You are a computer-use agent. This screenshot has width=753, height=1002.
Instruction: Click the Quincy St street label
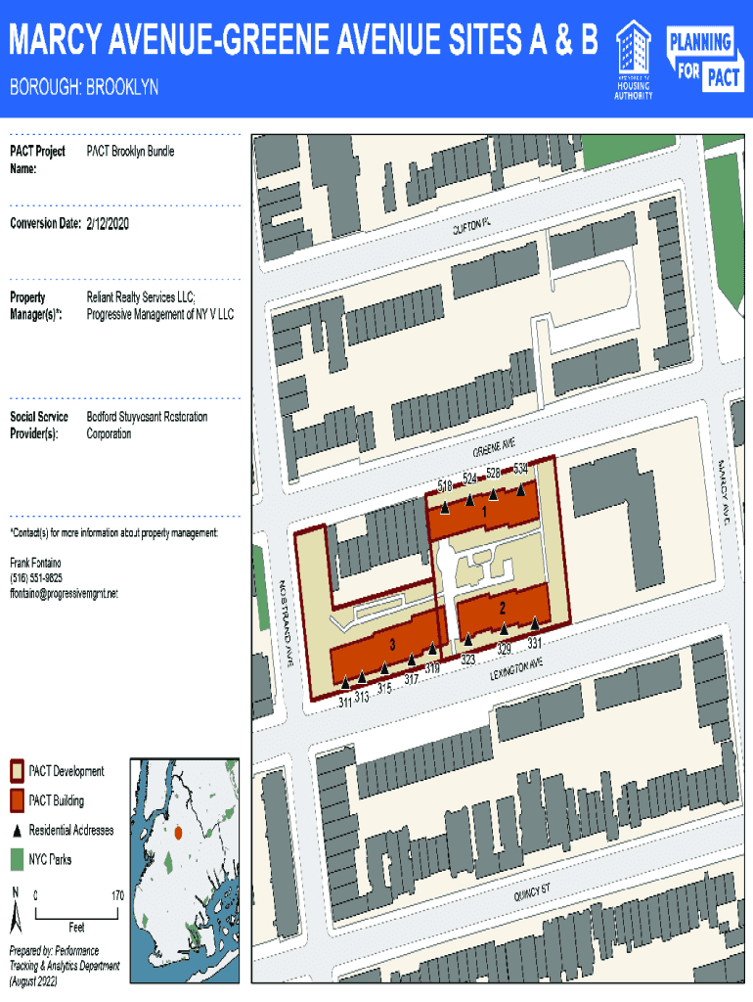click(x=534, y=892)
